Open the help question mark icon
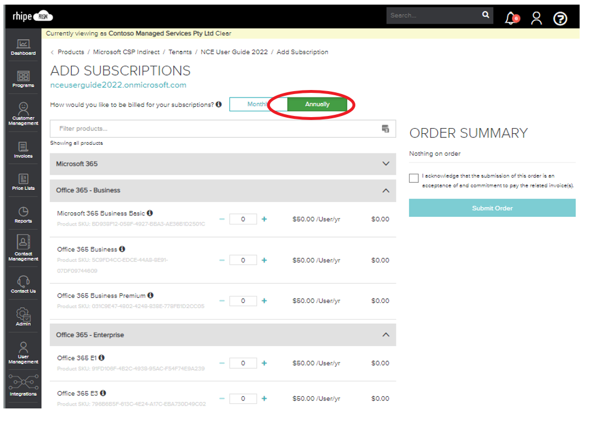Image resolution: width=590 pixels, height=424 pixels. coord(560,18)
